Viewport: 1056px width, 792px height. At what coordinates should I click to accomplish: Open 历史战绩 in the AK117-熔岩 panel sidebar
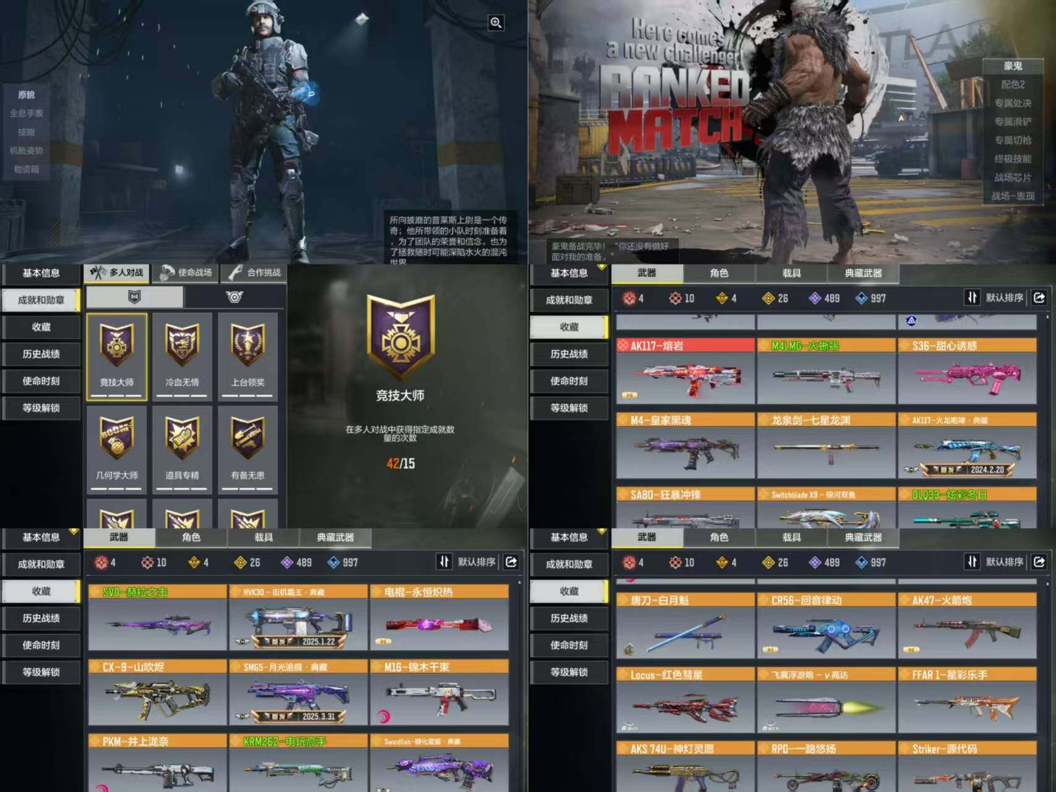569,354
